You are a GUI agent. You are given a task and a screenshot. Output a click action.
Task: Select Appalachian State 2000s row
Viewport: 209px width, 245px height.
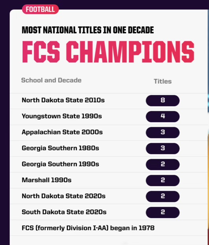109,133
